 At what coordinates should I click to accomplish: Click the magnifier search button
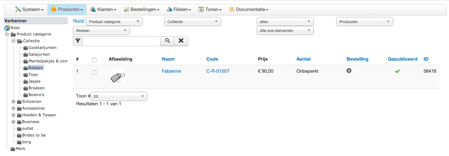click(x=167, y=41)
